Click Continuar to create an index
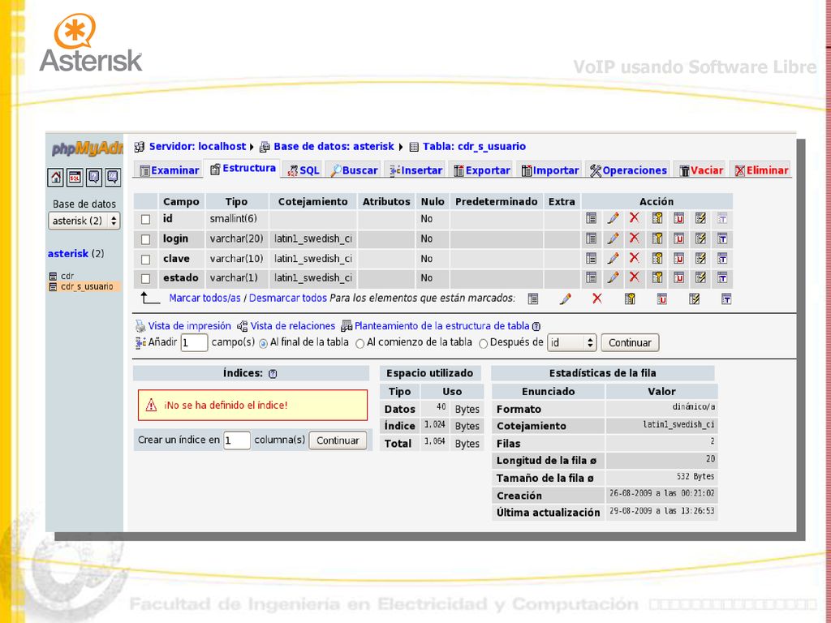The image size is (831, 623). (338, 440)
